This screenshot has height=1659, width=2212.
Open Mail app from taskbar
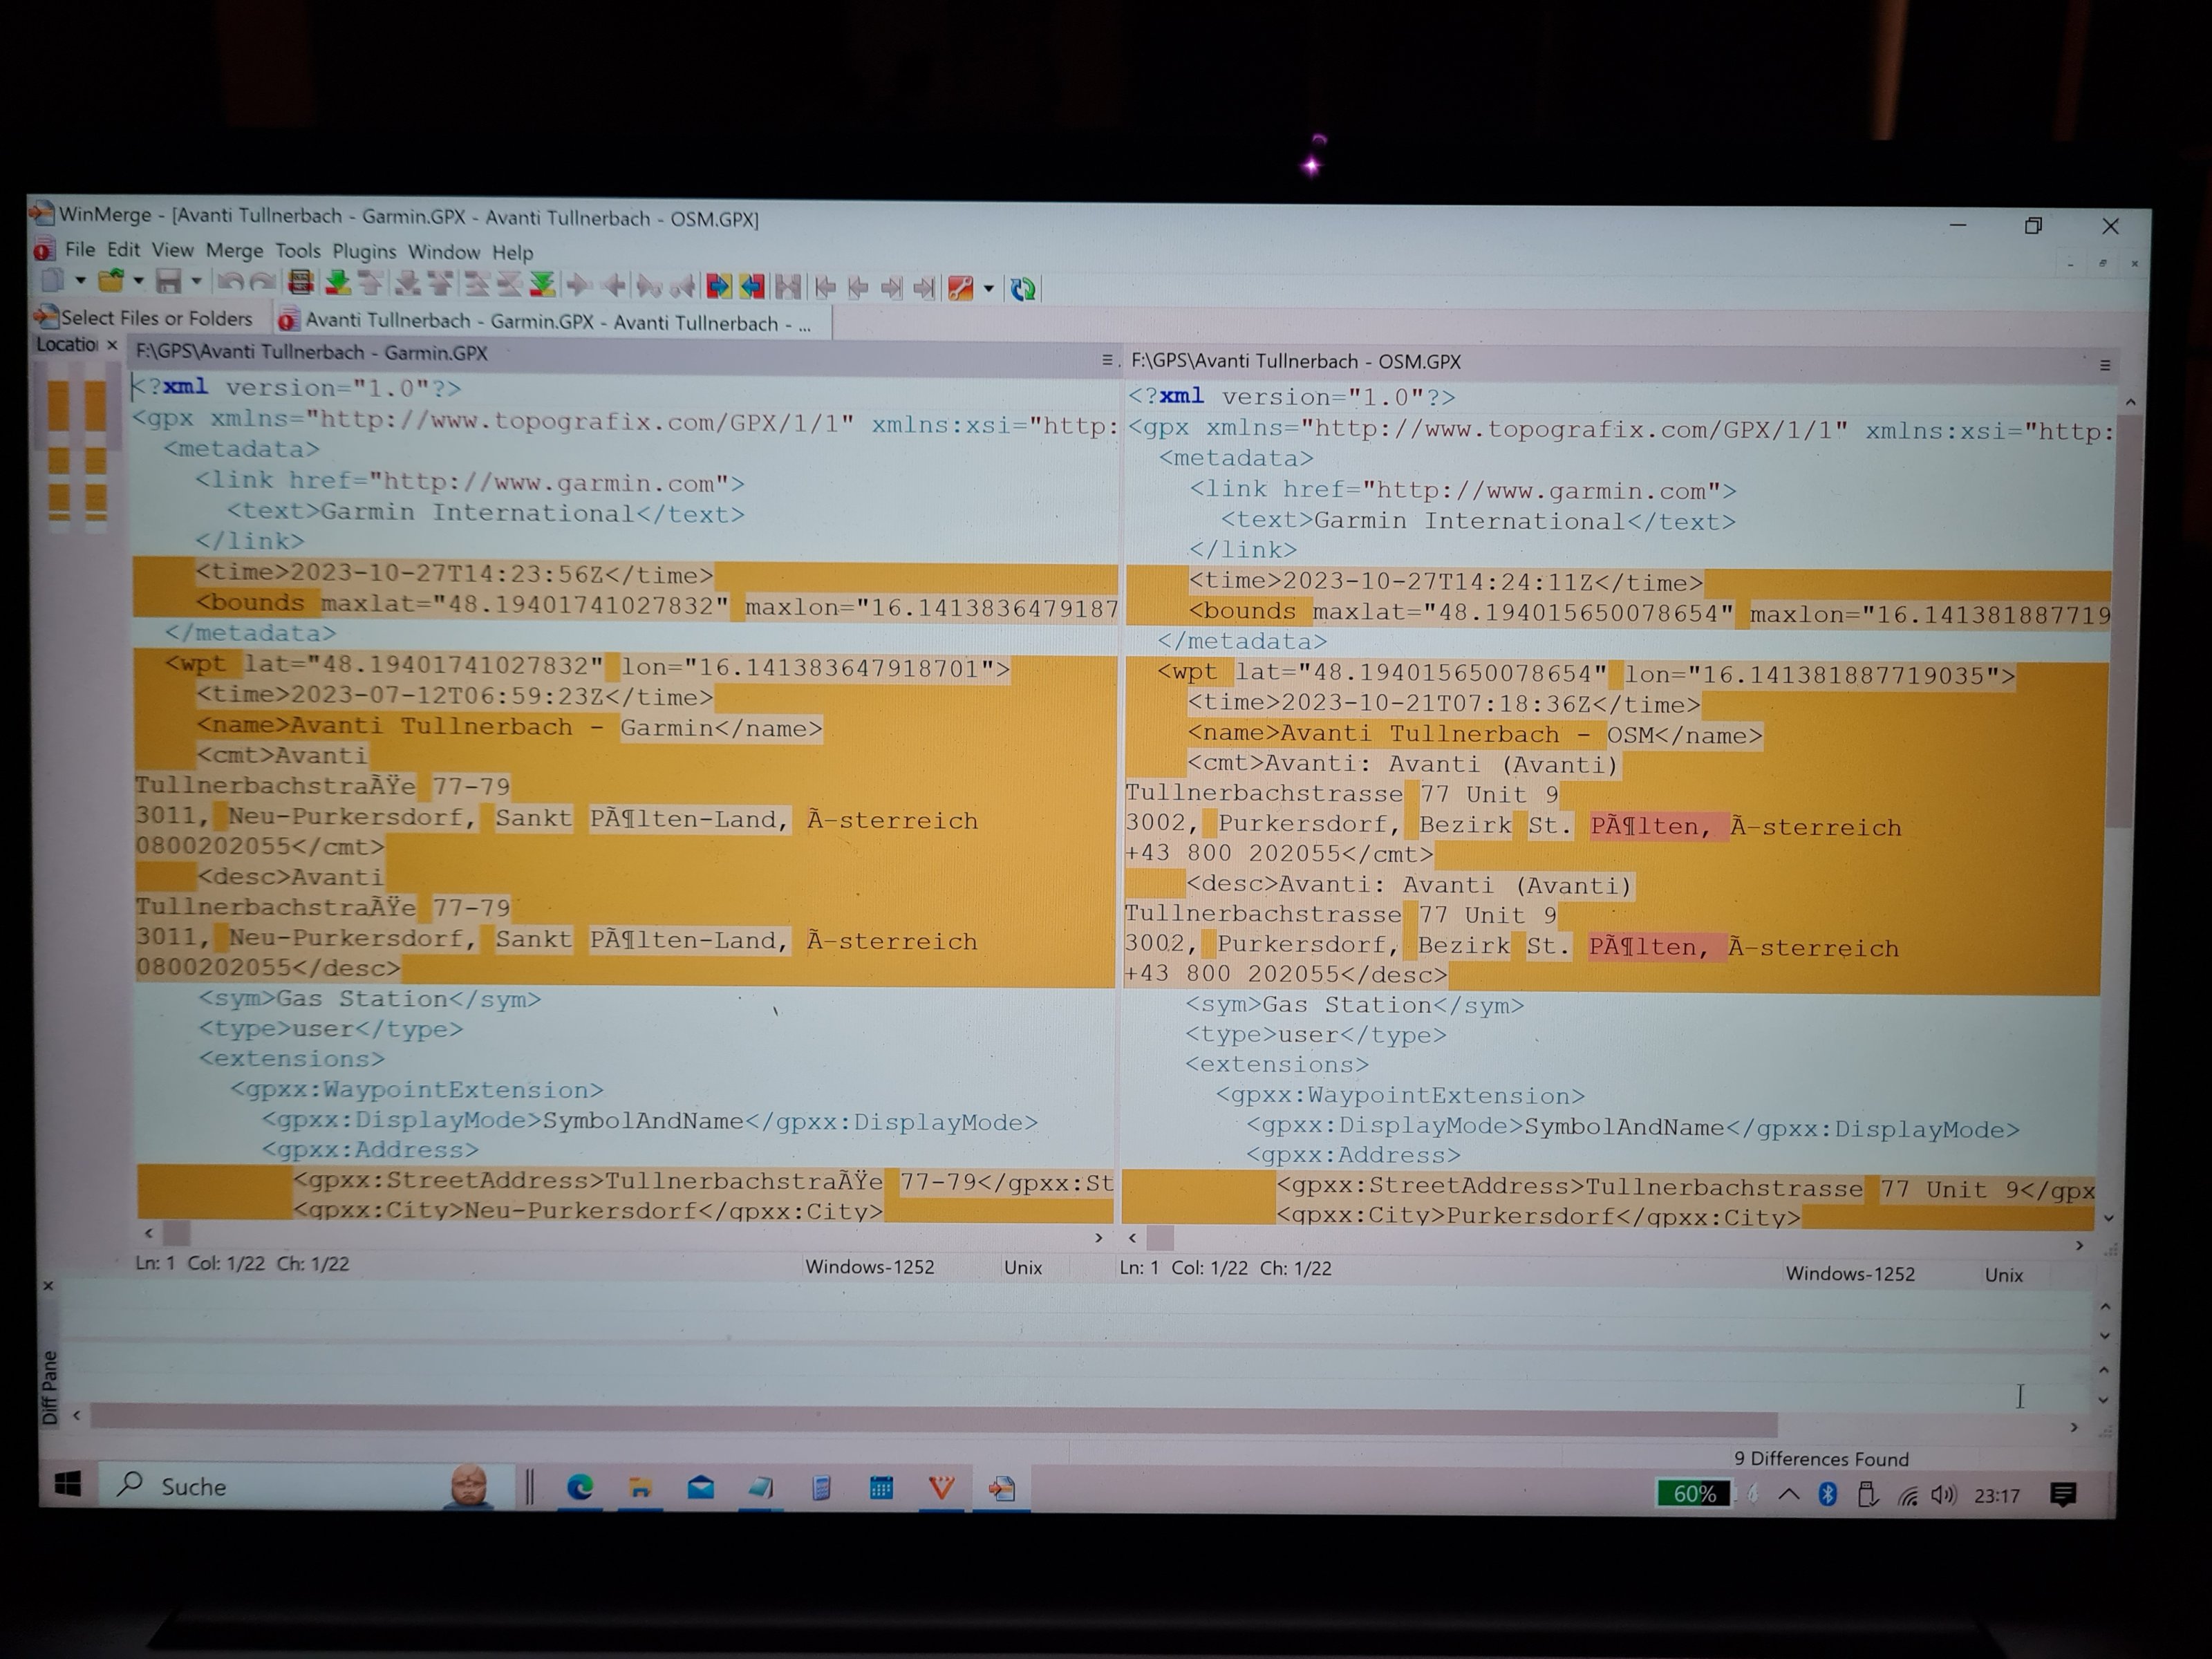tap(700, 1488)
